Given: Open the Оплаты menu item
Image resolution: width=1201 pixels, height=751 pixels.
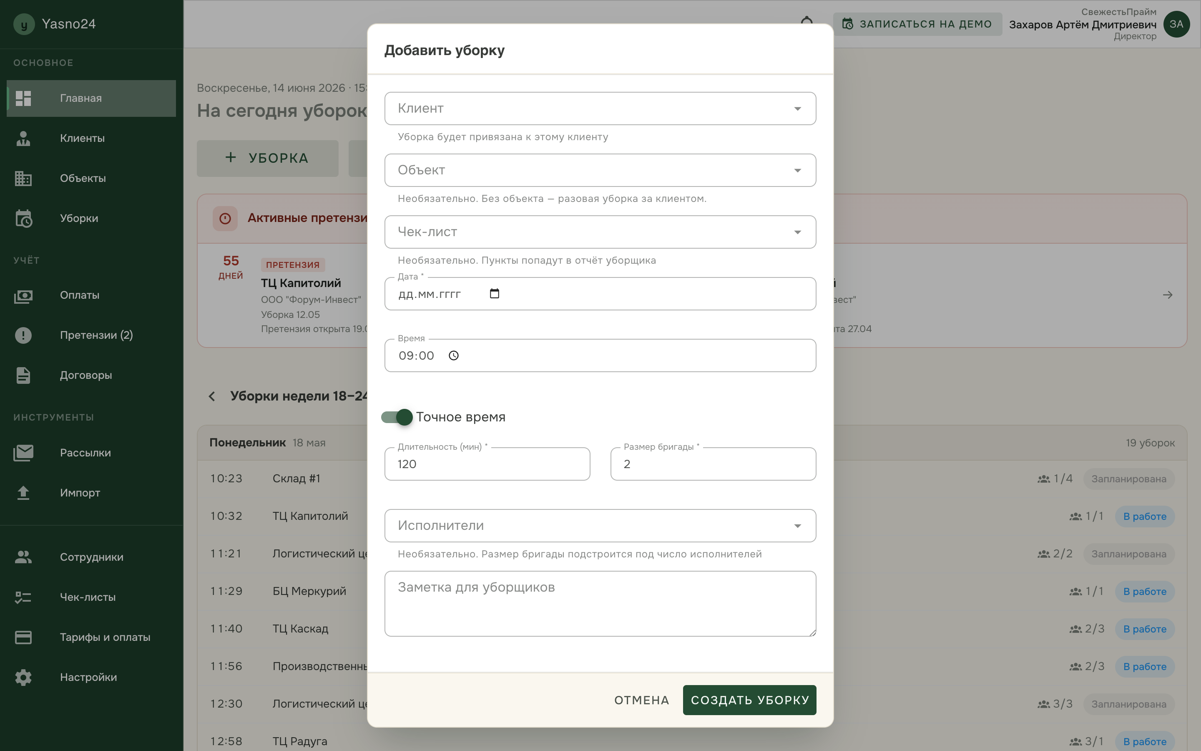Looking at the screenshot, I should [x=91, y=295].
